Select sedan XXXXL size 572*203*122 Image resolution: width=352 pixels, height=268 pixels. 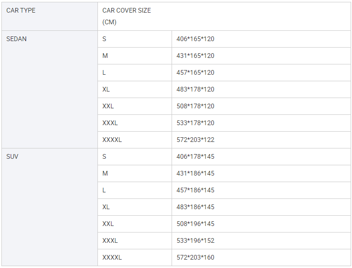(x=195, y=140)
